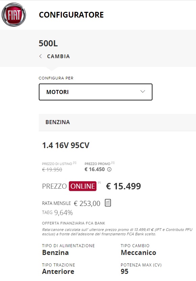This screenshot has height=281, width=196.
Task: Click the 500L model name
Action: point(48,44)
